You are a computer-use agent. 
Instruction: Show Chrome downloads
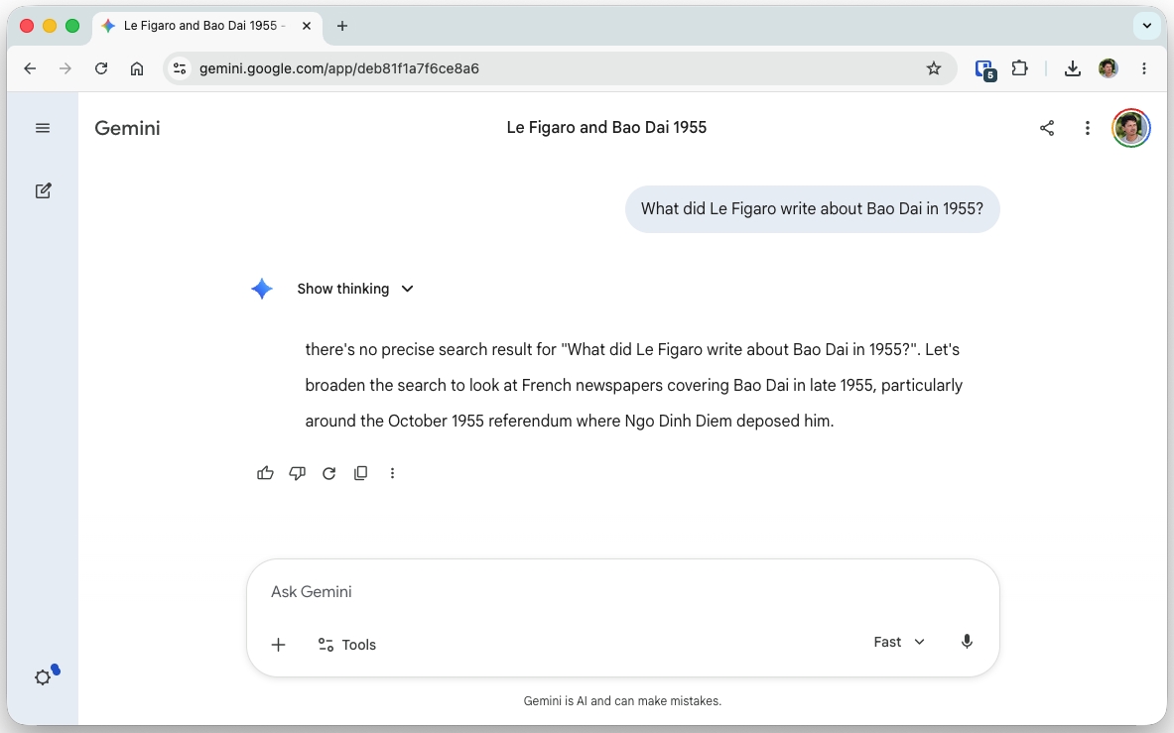coord(1072,68)
